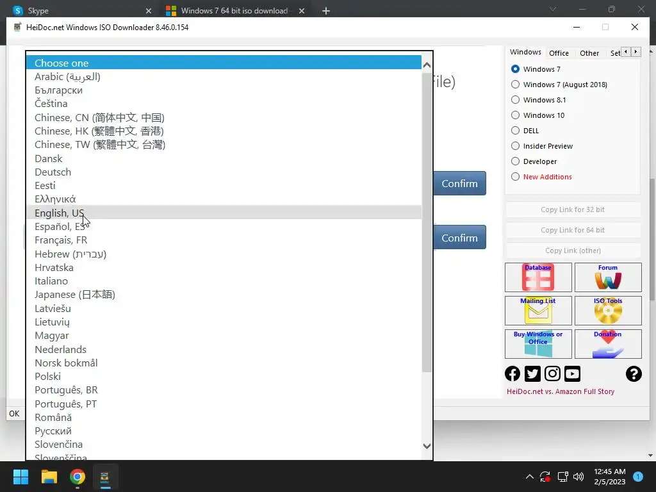Click the lower Confirm button
Screen dimensions: 656x492
(x=460, y=237)
